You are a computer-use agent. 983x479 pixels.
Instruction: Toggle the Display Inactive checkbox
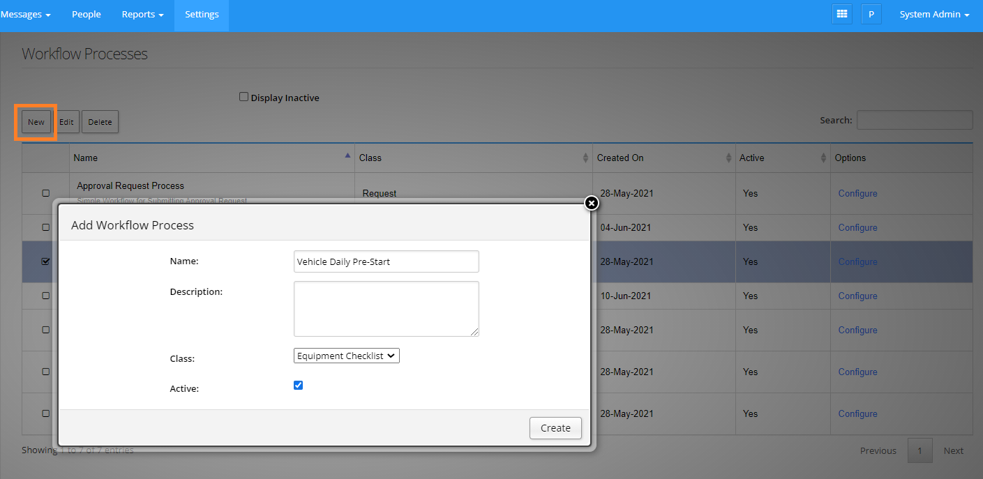[243, 97]
